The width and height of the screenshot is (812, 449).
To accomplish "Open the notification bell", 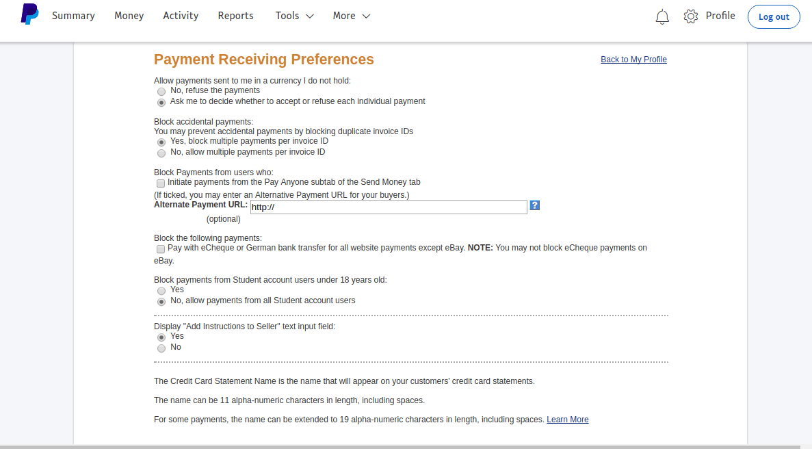I will [662, 16].
